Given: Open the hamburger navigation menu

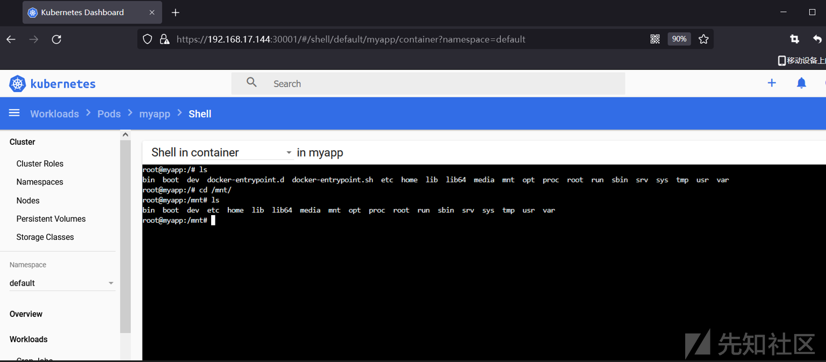Looking at the screenshot, I should pyautogui.click(x=15, y=113).
